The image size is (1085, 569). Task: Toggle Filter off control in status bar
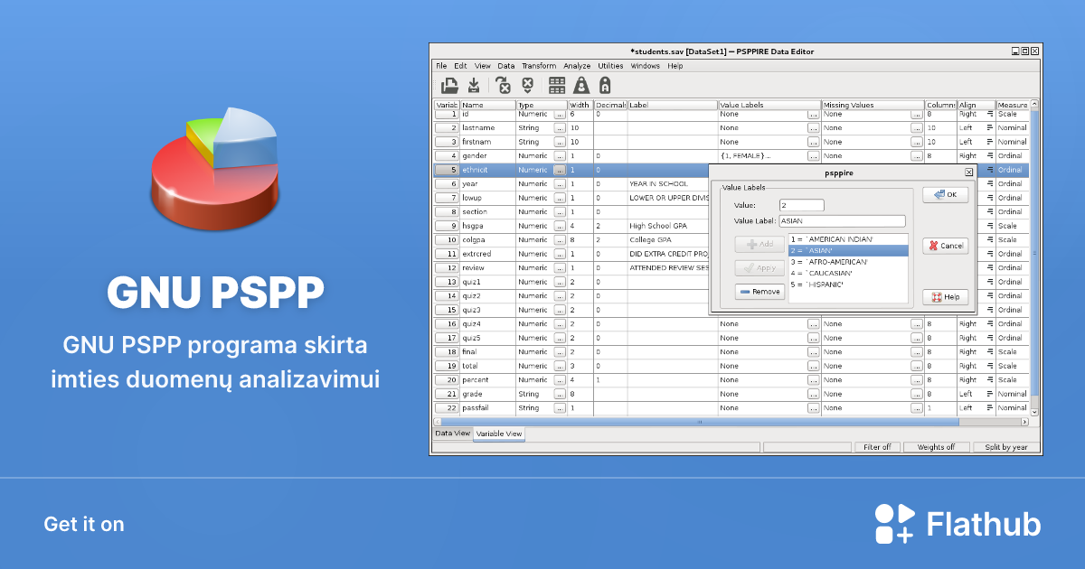877,446
